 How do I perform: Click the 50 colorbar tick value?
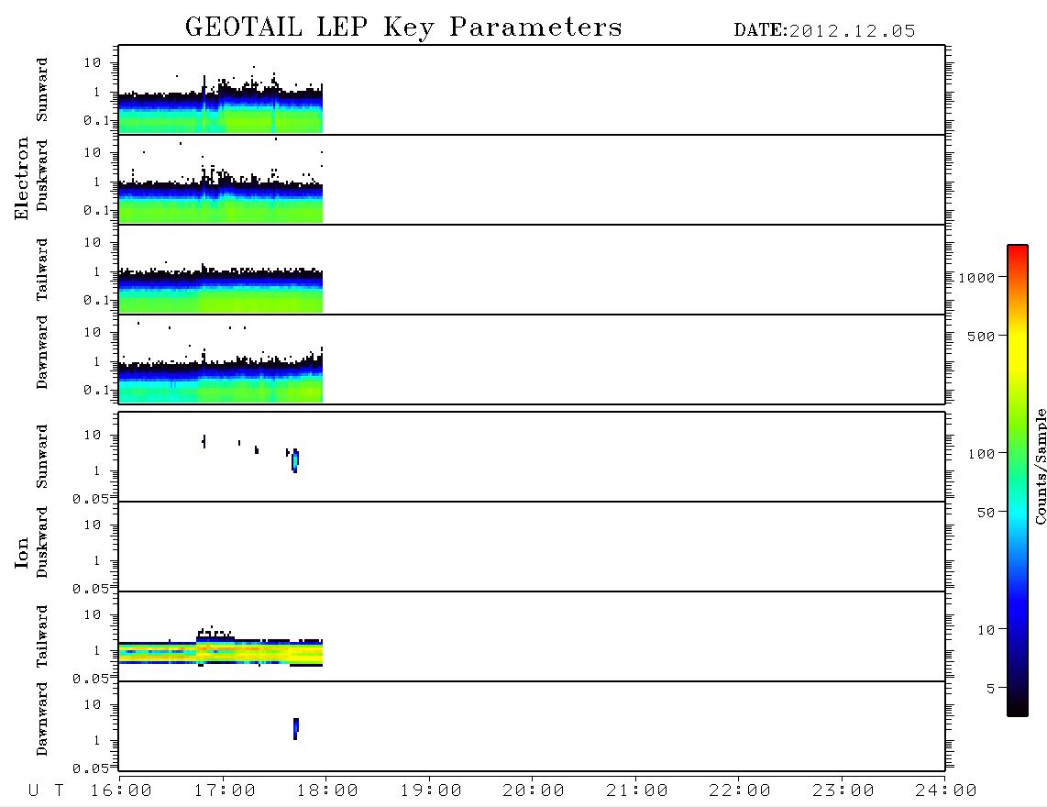(x=986, y=513)
